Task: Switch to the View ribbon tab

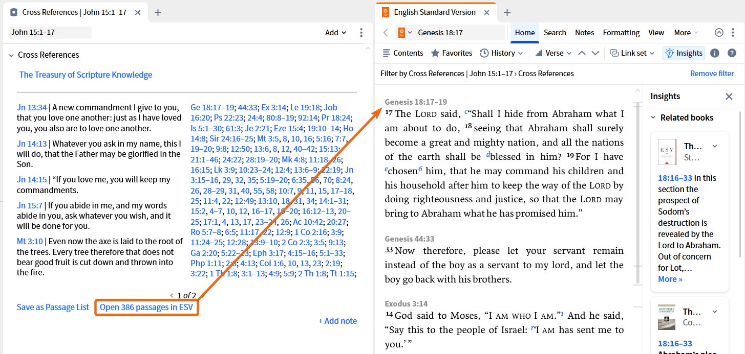Action: click(x=656, y=33)
